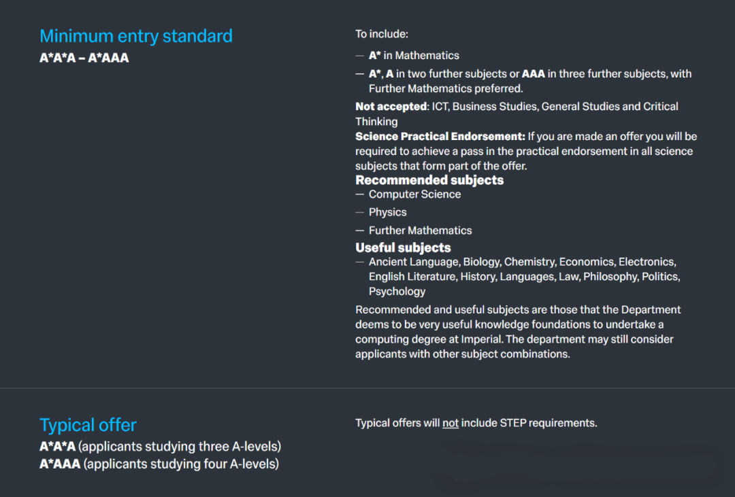Click the 'Recommended subjects' subheading
This screenshot has width=735, height=497.
tap(429, 180)
